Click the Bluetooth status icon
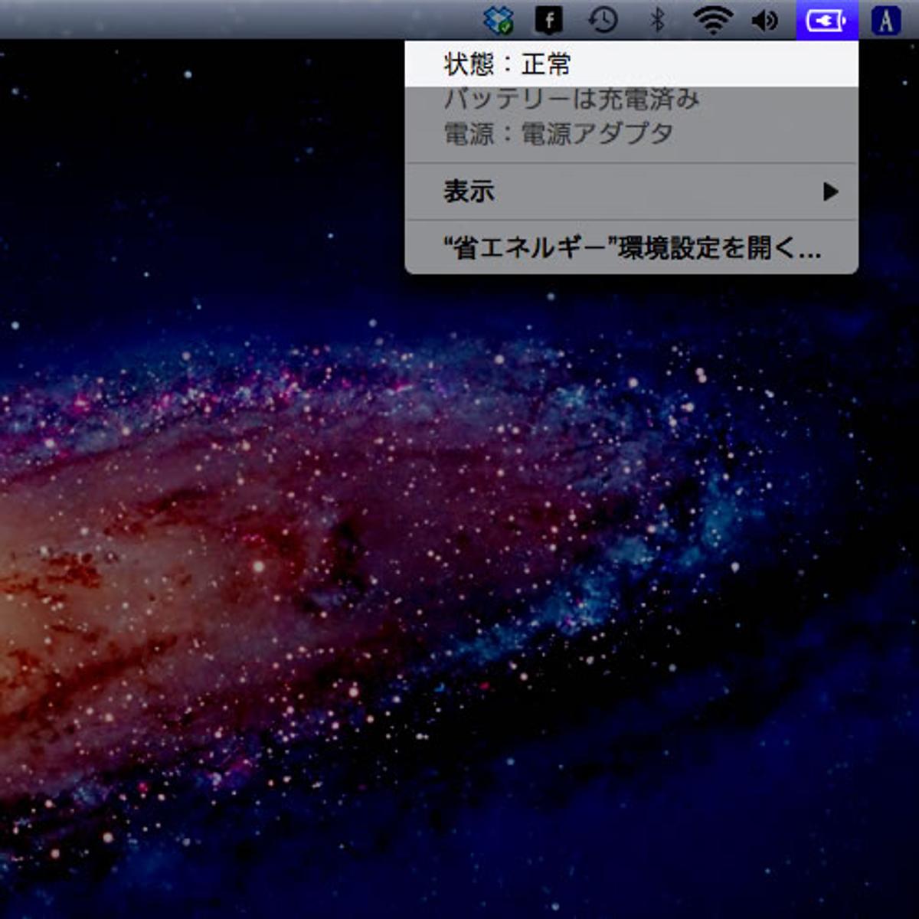This screenshot has width=919, height=919. click(657, 20)
